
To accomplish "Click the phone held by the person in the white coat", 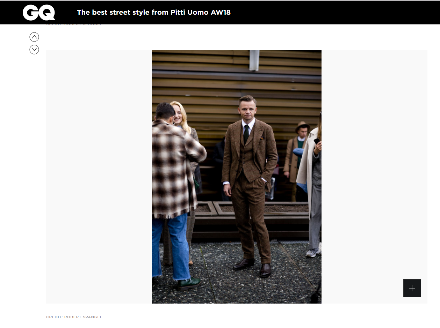I will [317, 141].
